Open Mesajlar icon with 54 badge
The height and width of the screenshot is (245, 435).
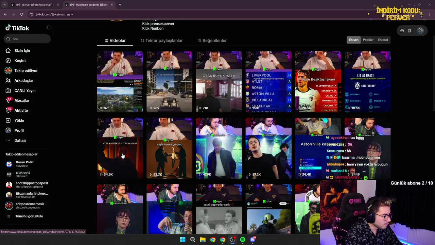tap(8, 100)
